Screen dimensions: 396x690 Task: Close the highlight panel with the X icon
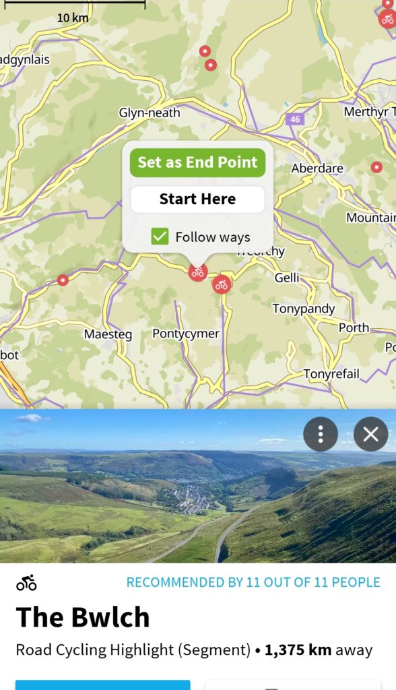370,434
